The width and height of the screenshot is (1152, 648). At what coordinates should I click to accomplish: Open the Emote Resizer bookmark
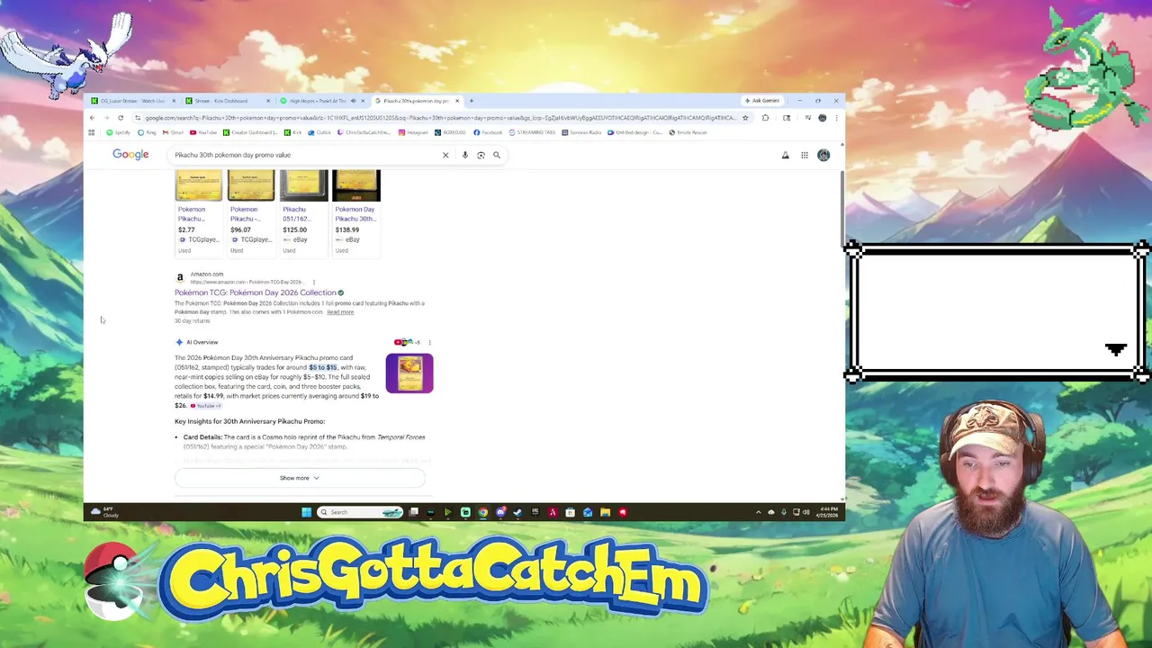tap(688, 132)
